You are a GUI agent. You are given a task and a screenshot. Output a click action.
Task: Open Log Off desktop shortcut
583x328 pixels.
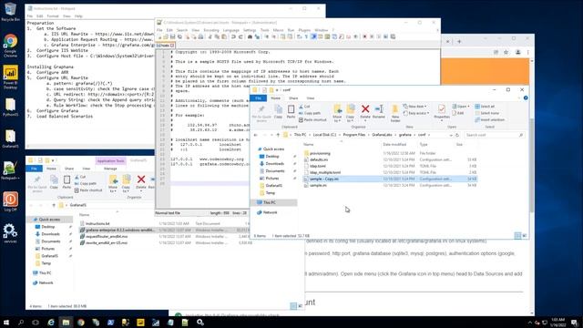10,201
